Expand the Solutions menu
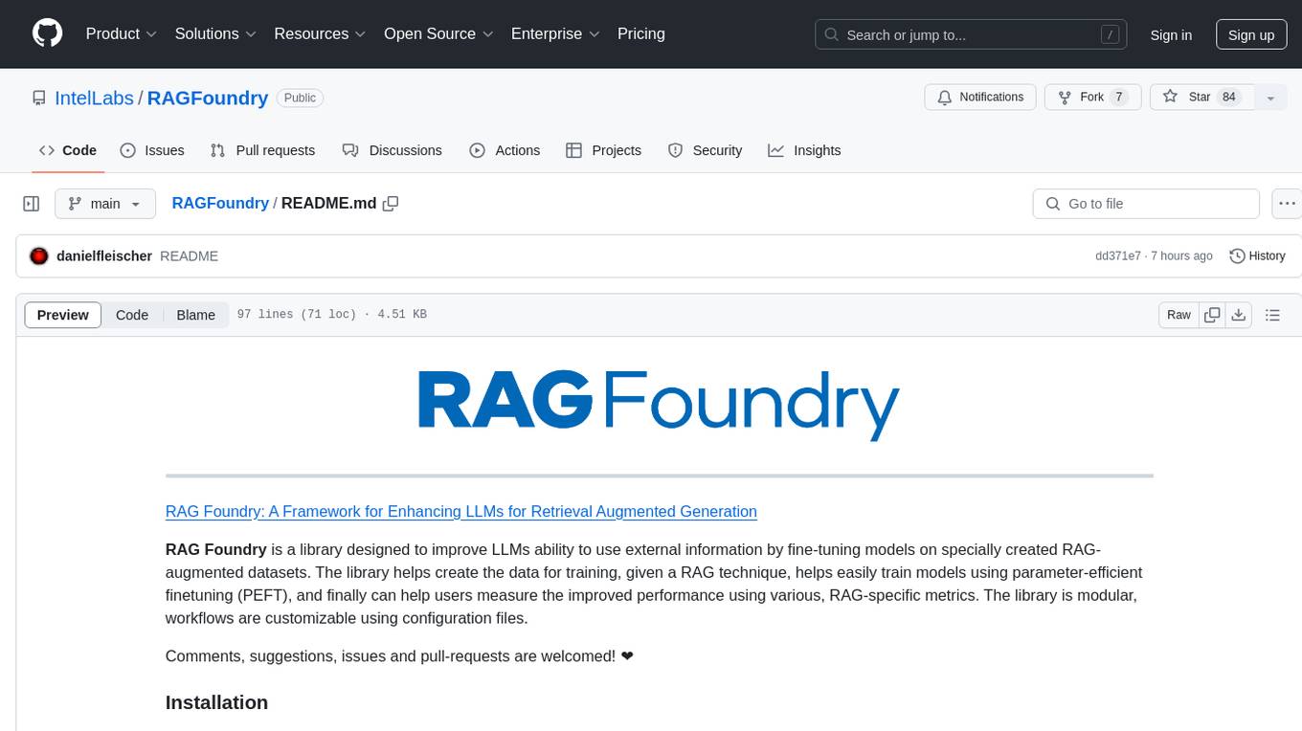 point(216,33)
